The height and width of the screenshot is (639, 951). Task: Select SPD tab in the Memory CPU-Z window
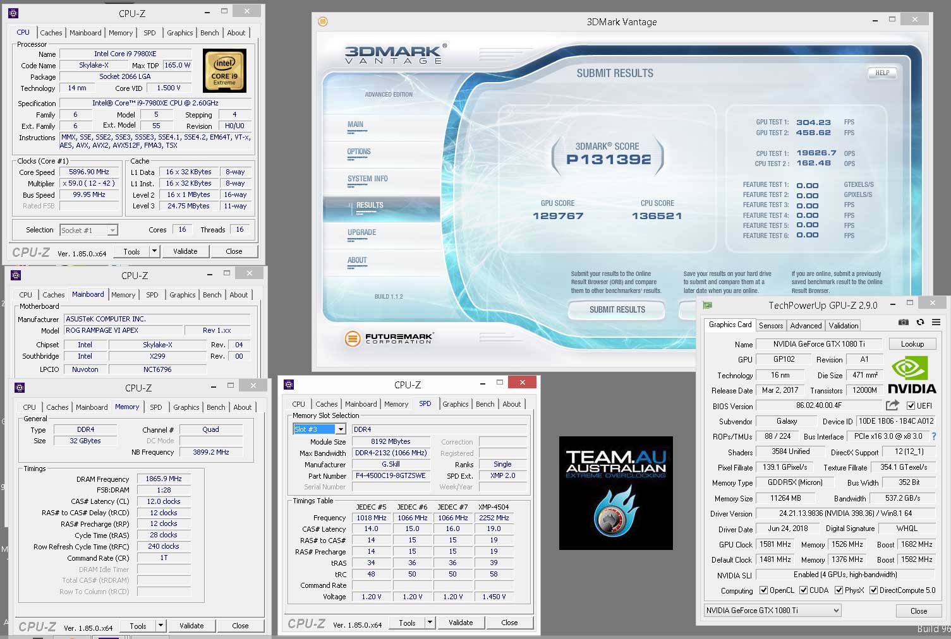pyautogui.click(x=156, y=407)
